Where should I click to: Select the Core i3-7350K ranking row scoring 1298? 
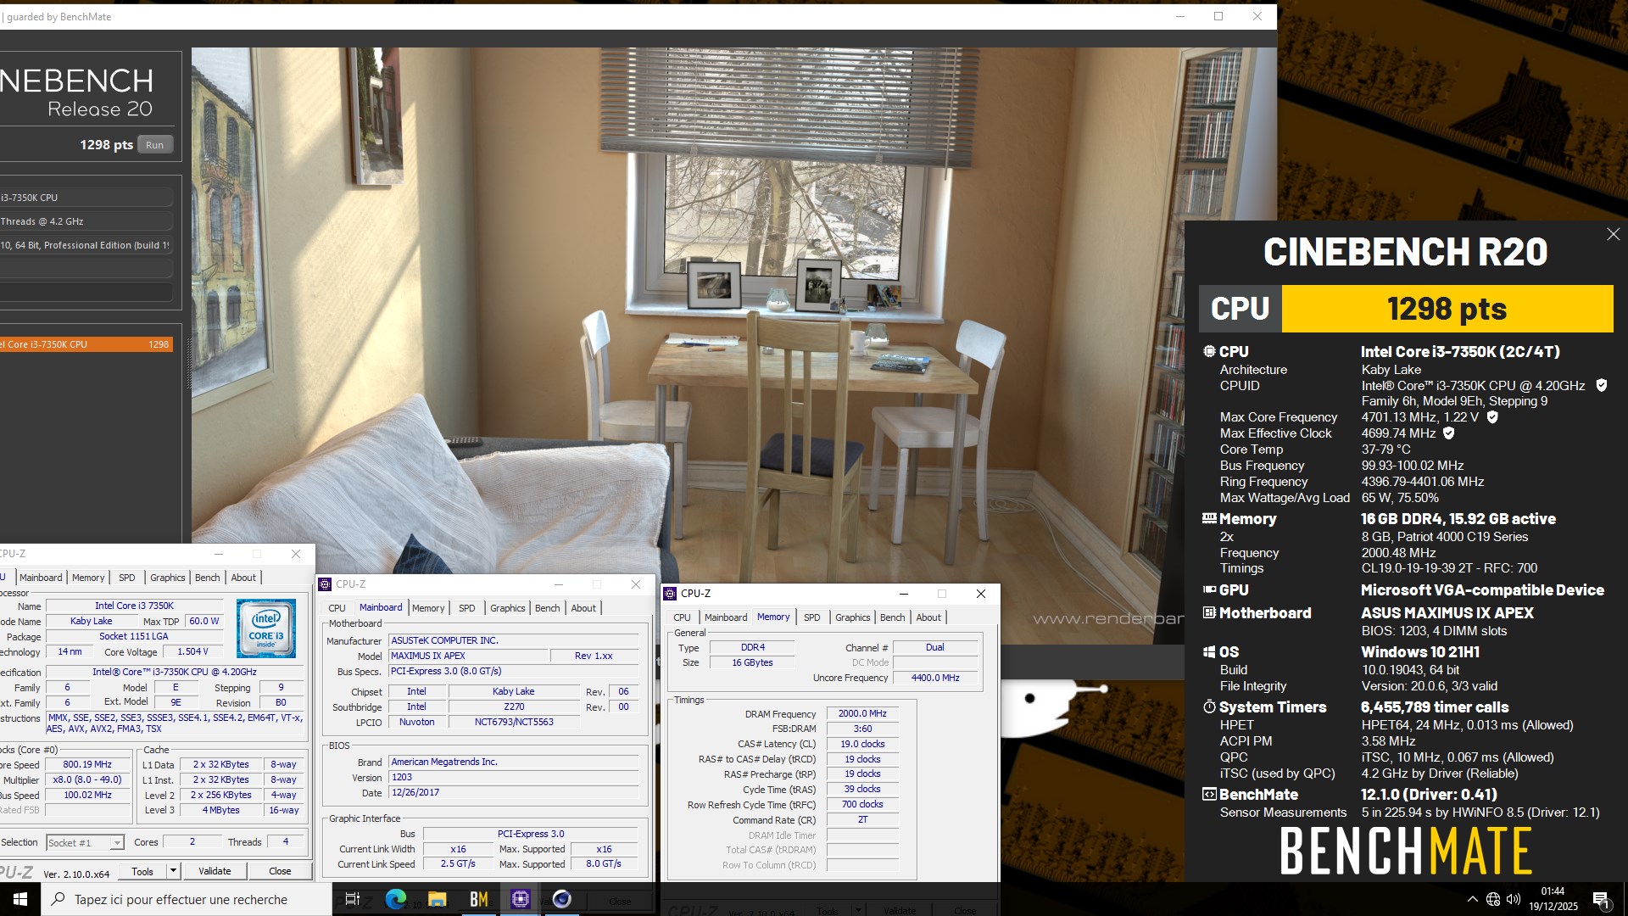tap(86, 344)
